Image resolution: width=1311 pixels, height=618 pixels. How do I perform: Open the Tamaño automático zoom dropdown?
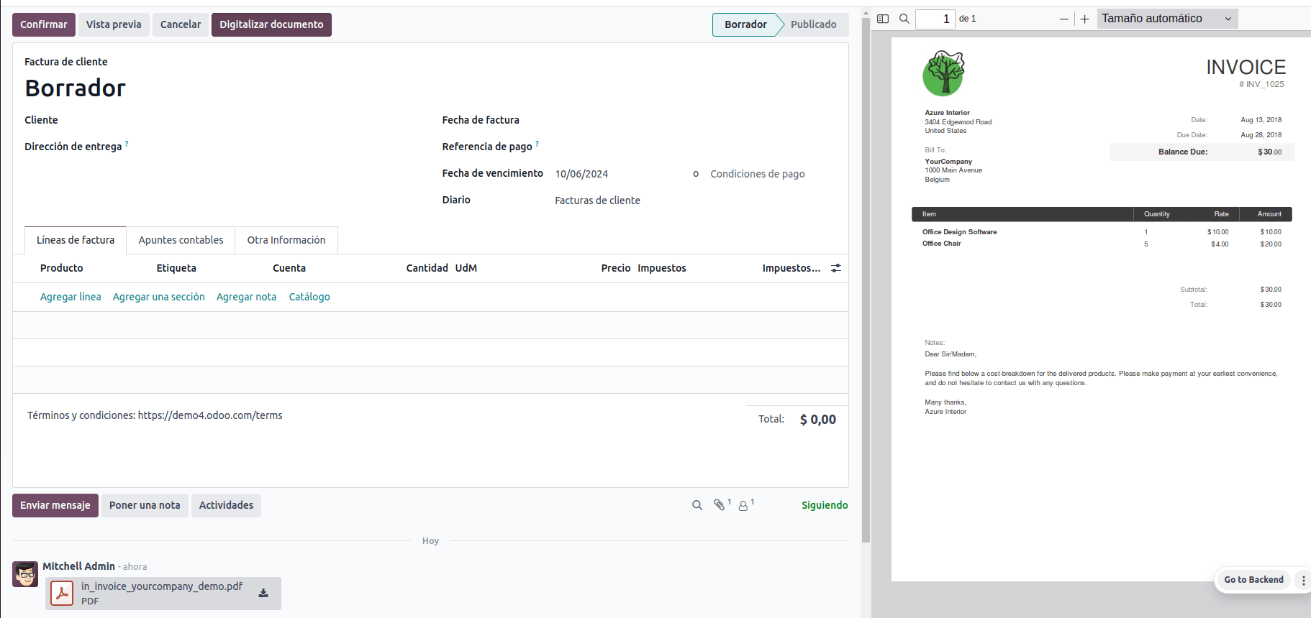coord(1167,19)
